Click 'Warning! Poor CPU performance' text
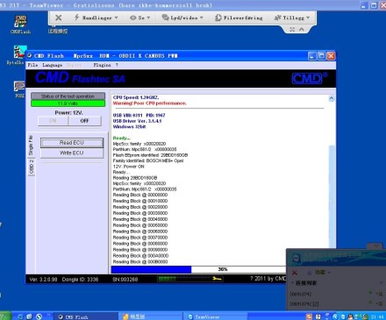Image resolution: width=386 pixels, height=320 pixels. pos(149,103)
